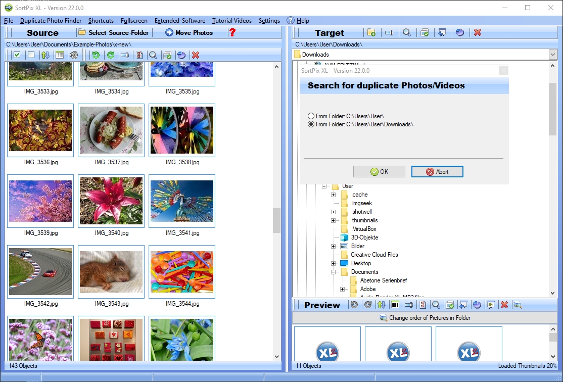
Task: Select the From Folder C:\Users\User\ radio button
Action: coord(311,116)
